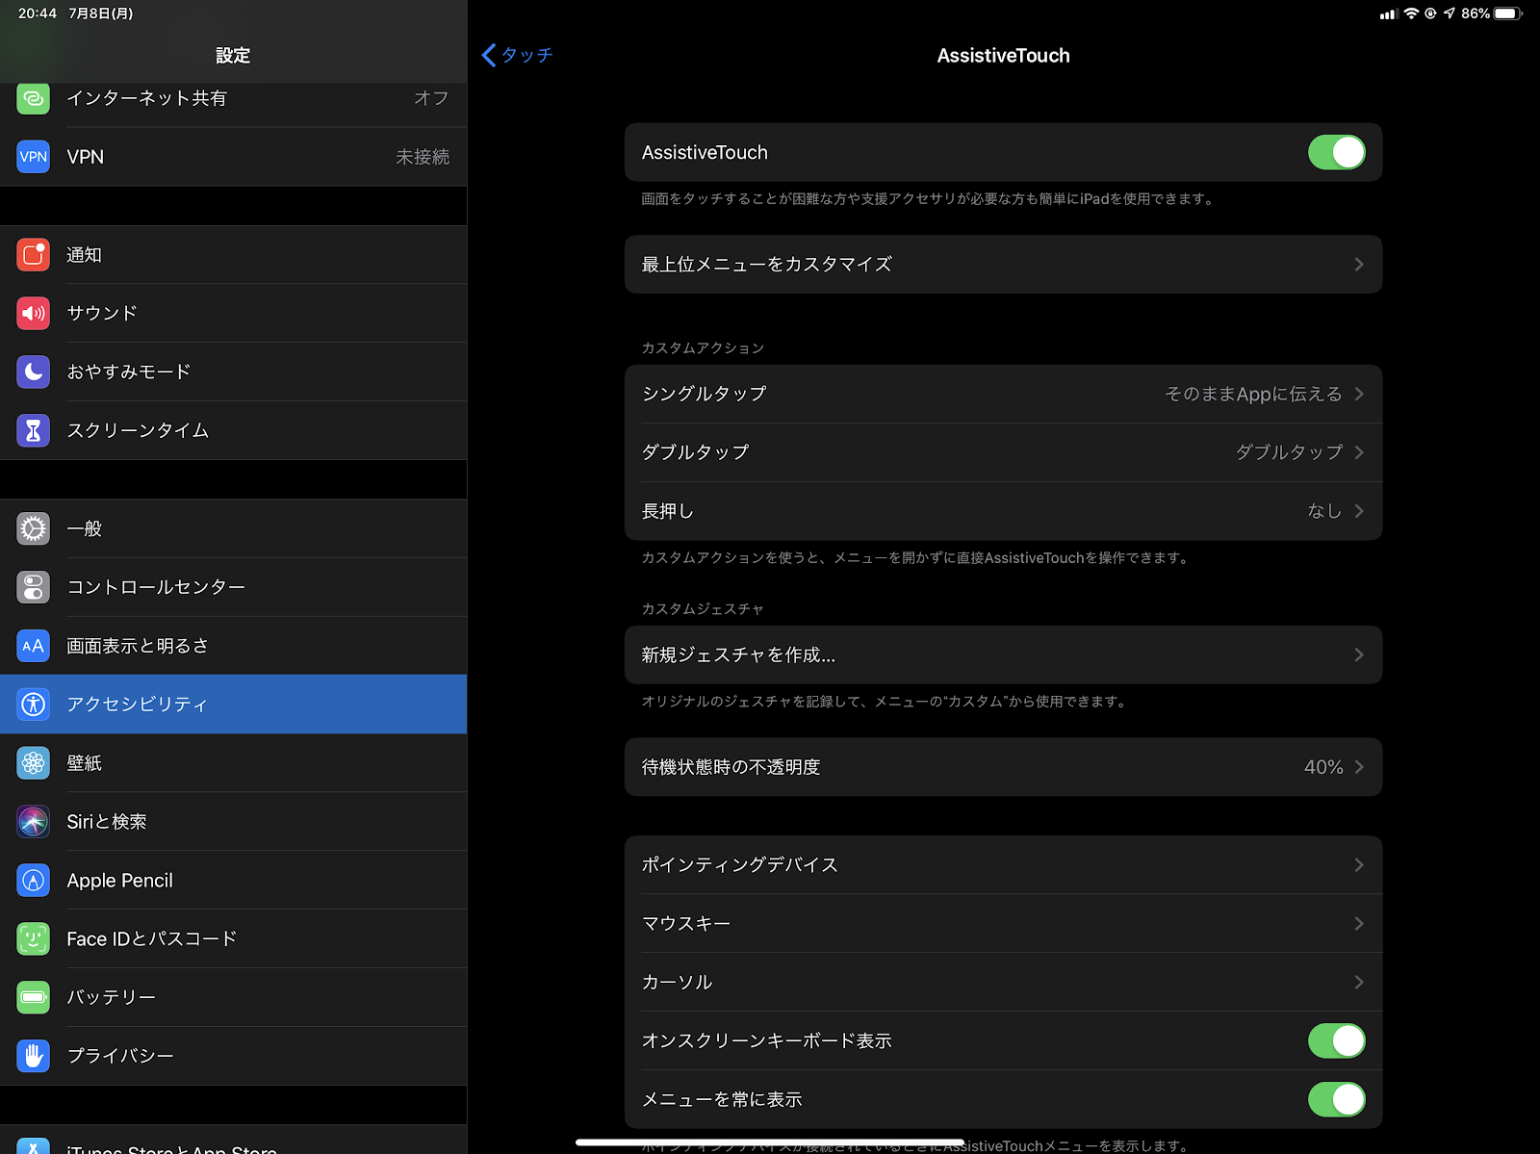Screen dimensions: 1540x1154
Task: Tap the オフ value for インターネット共有
Action: (431, 98)
